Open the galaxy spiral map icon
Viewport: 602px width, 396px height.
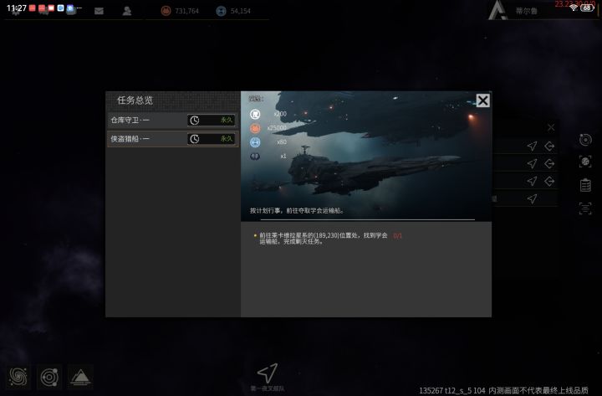pyautogui.click(x=18, y=377)
